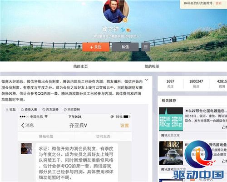Rotate image right with 向右旋转

pos(72,110)
